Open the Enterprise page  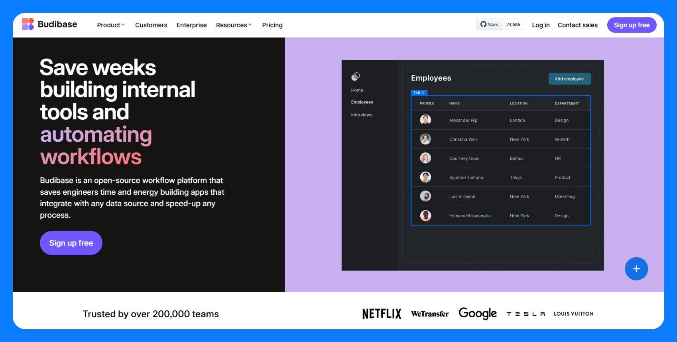pyautogui.click(x=191, y=25)
